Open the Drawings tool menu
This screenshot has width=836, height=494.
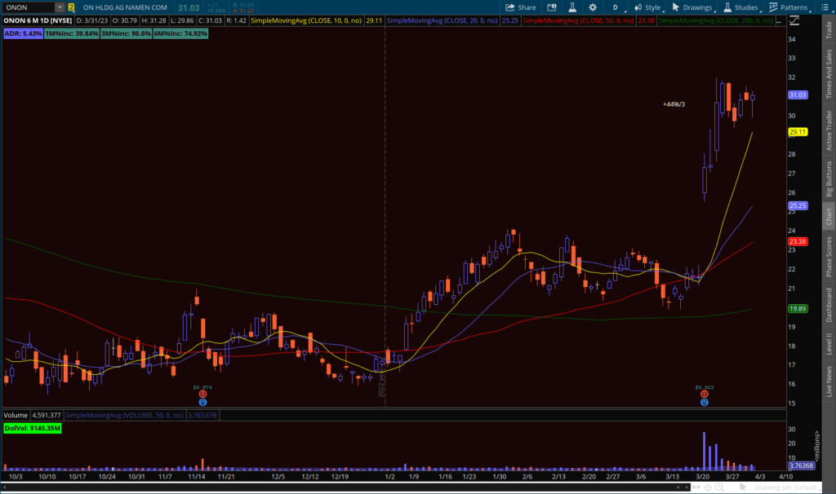(x=692, y=7)
